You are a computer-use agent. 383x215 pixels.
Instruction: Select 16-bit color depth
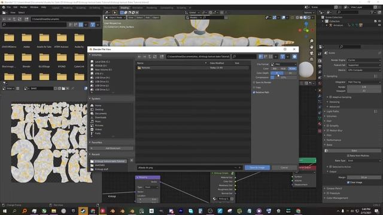pyautogui.click(x=290, y=73)
